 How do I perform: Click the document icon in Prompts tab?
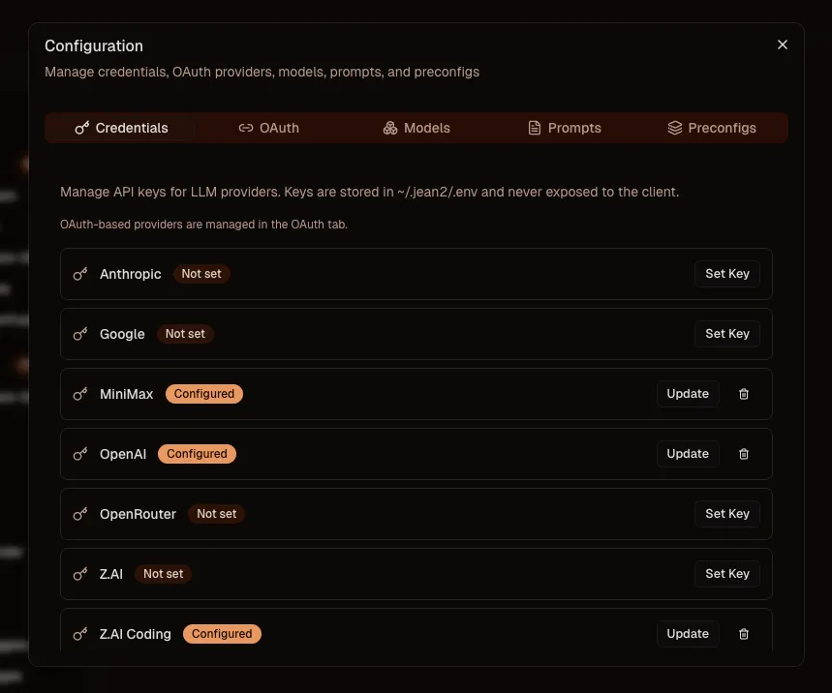click(535, 128)
